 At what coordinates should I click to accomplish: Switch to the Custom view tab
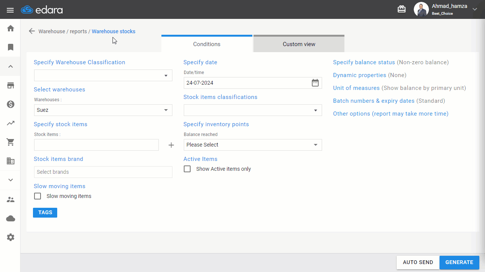pyautogui.click(x=299, y=44)
